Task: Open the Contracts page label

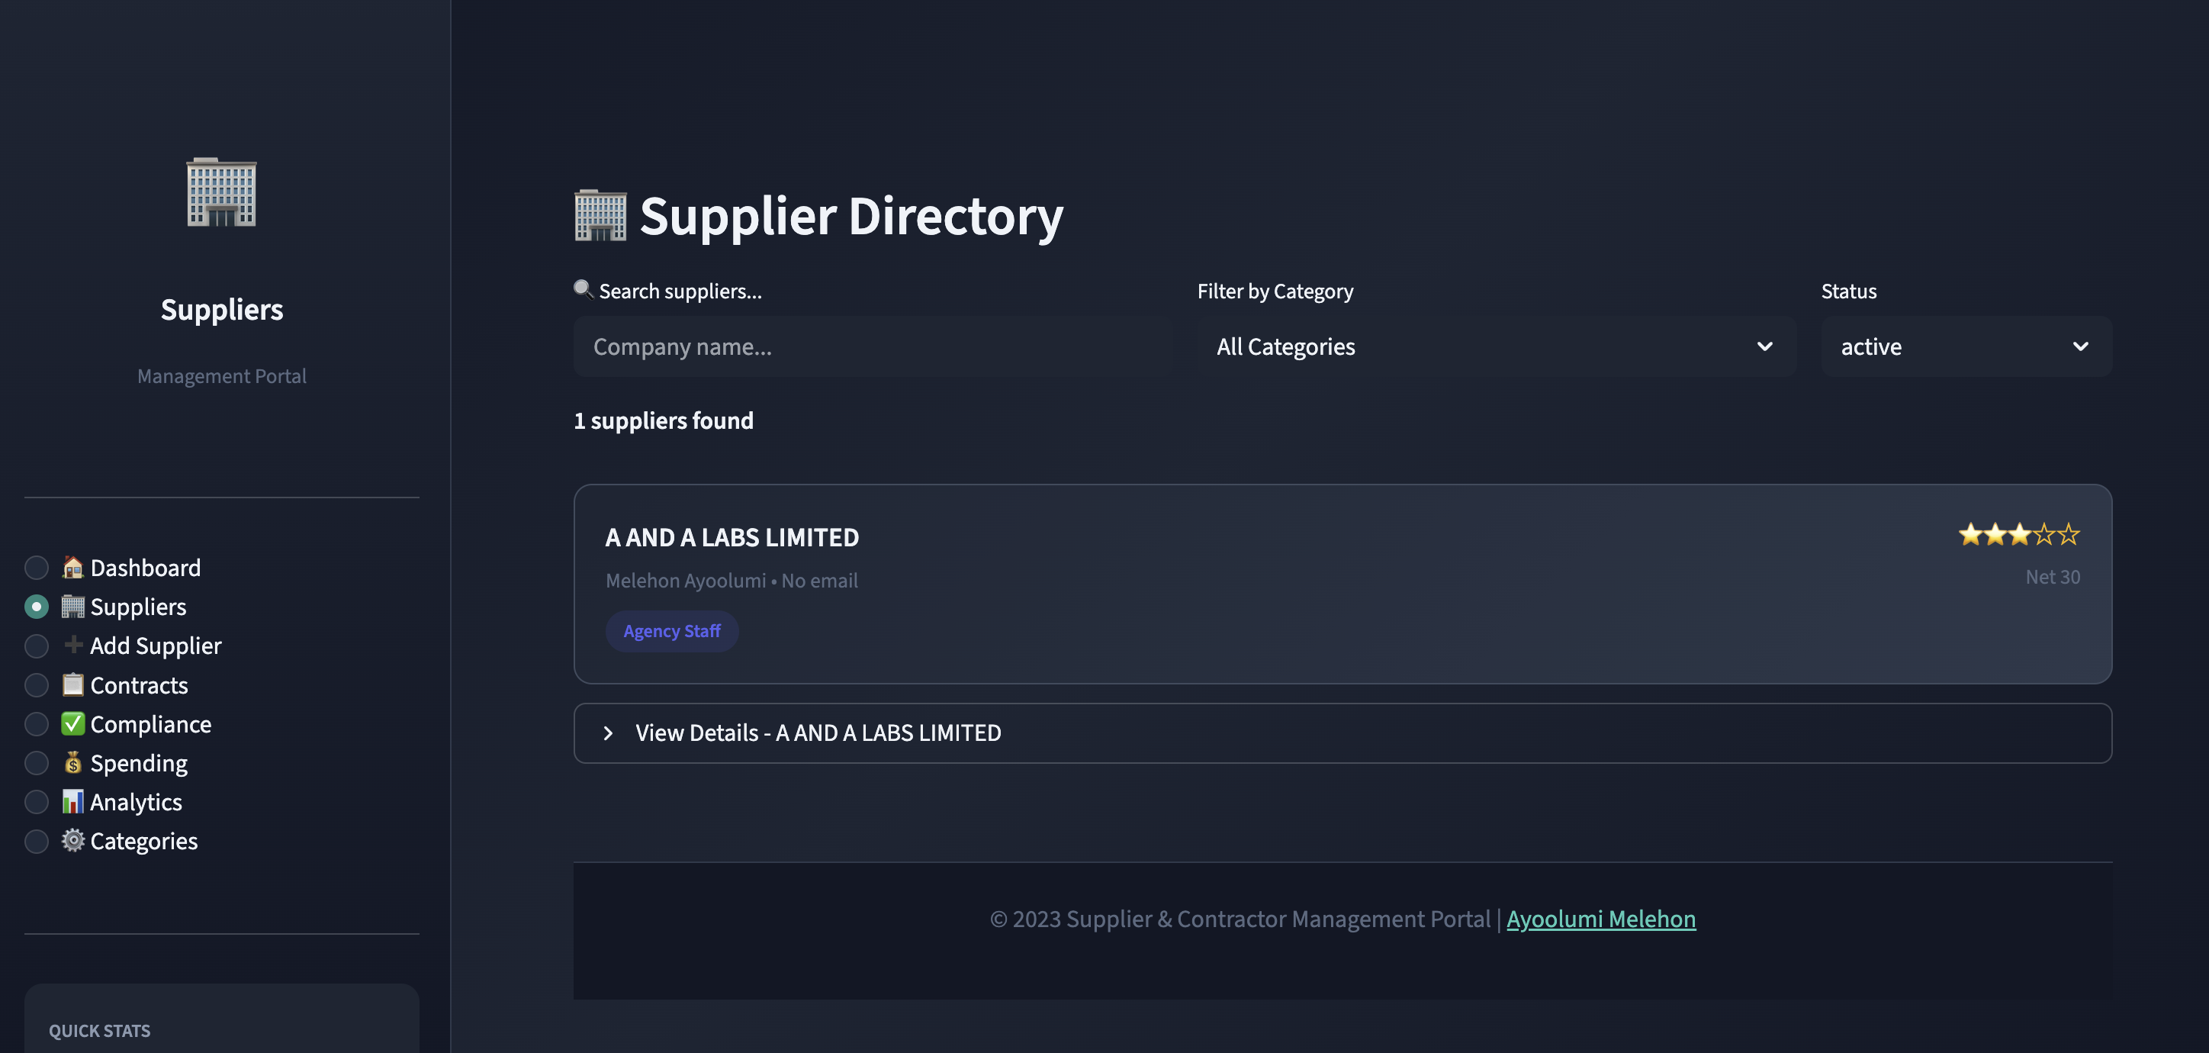Action: point(139,685)
